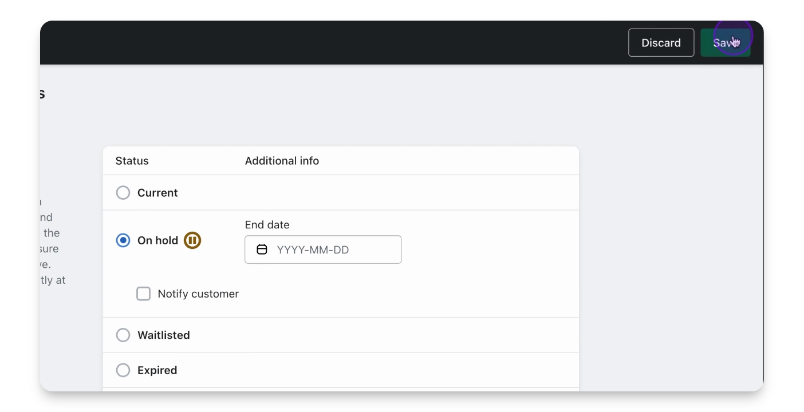Click the "Notify customer" label text
The image size is (804, 412).
(x=198, y=294)
